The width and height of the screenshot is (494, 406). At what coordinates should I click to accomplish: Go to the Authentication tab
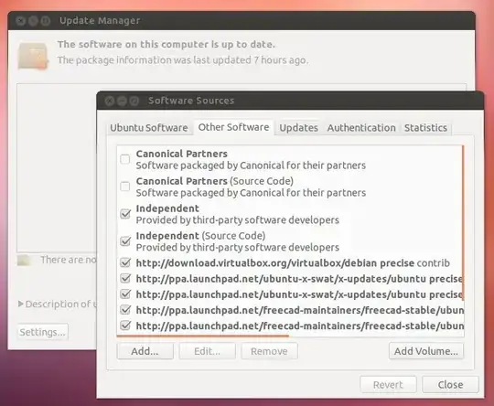point(361,128)
